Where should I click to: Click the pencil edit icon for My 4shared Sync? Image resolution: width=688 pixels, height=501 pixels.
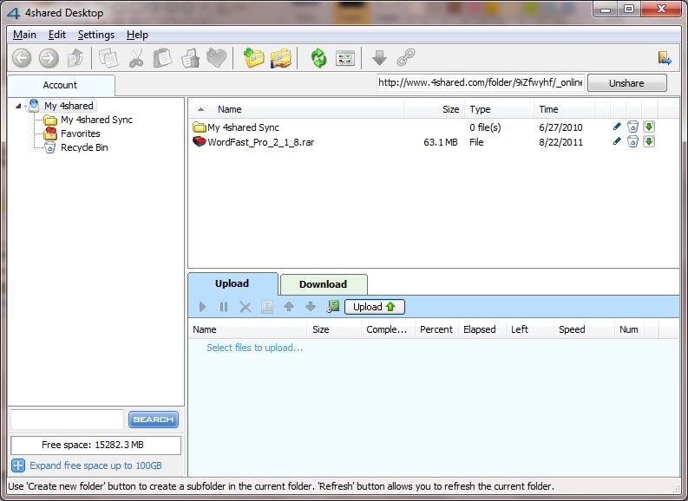(617, 127)
